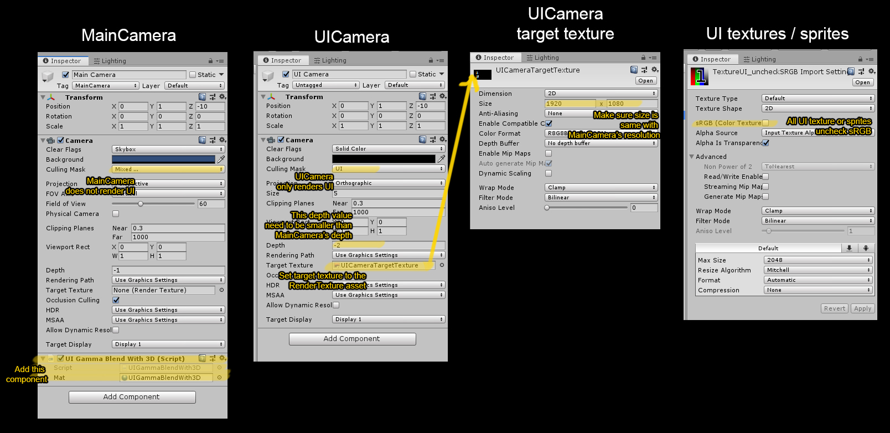
Task: Lock the Main Camera inspector panel
Action: pyautogui.click(x=211, y=61)
